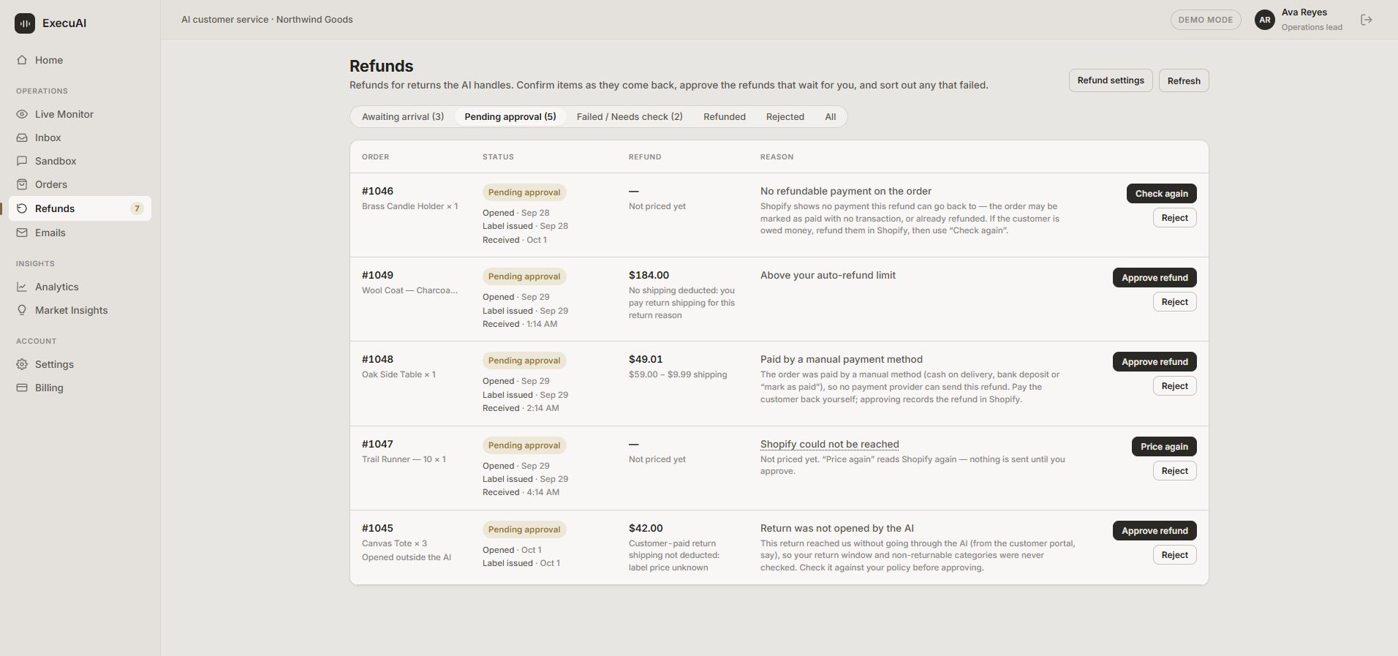Click the Refresh button

point(1184,80)
